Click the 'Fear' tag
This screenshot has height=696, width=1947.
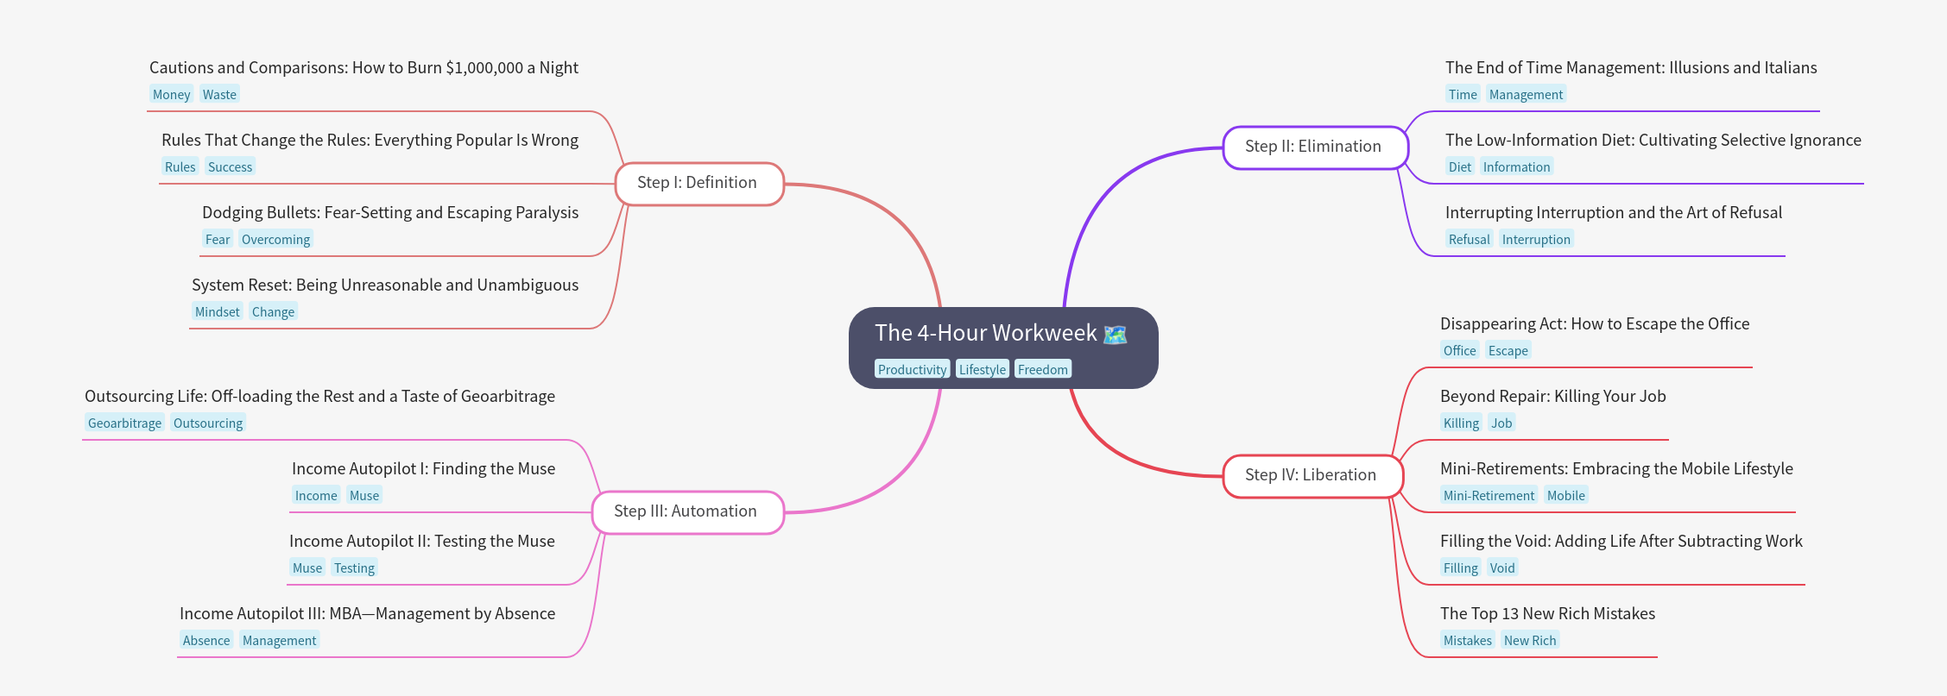218,239
